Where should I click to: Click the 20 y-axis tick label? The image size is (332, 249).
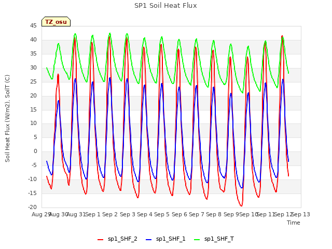pyautogui.click(x=33, y=95)
